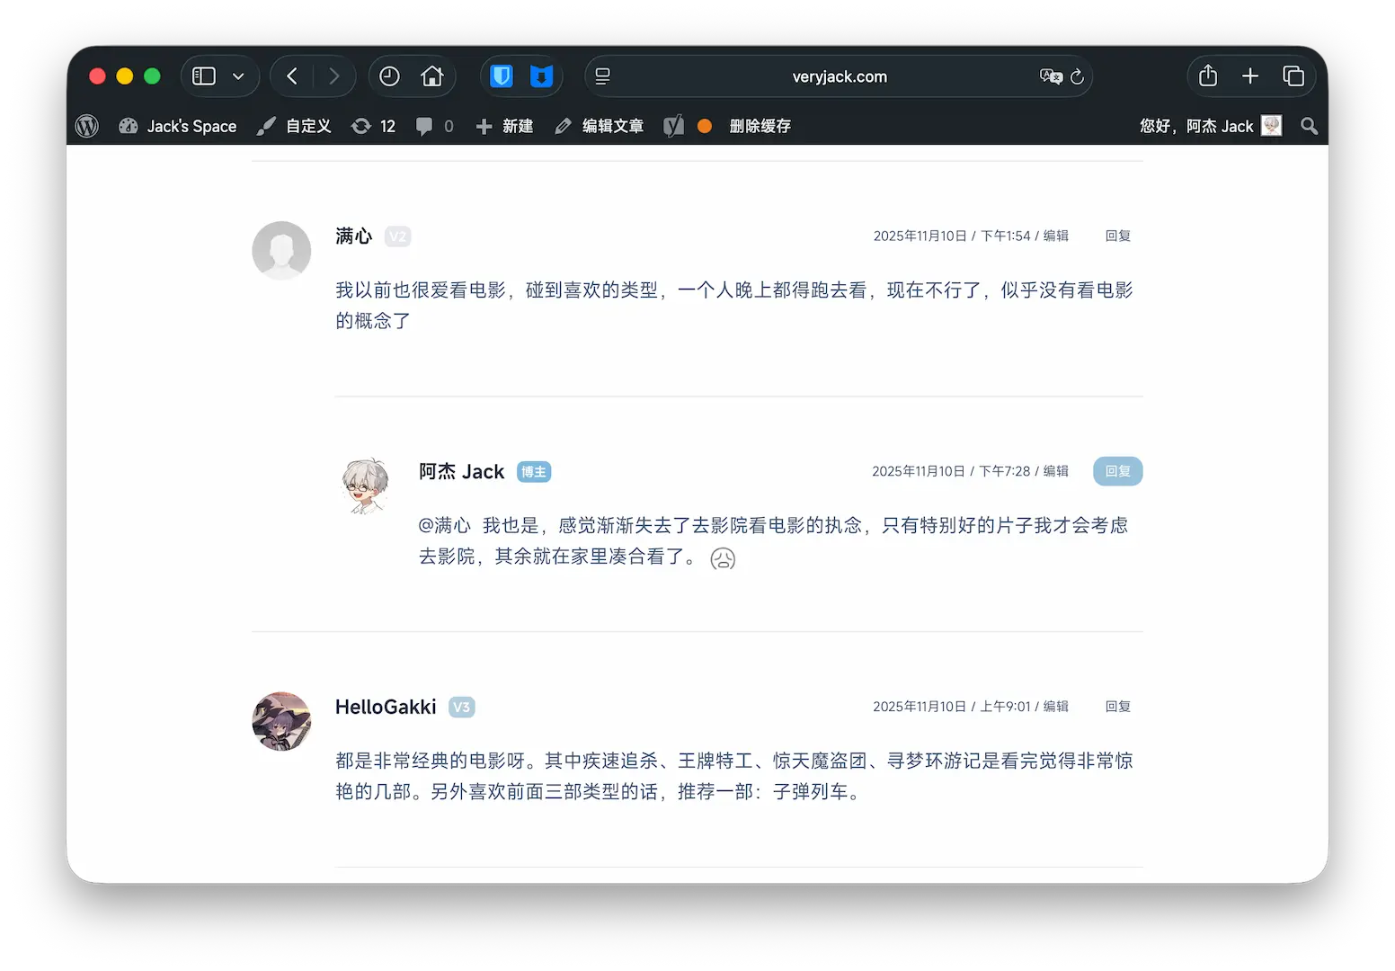This screenshot has height=971, width=1395.
Task: Click the share icon in Safari toolbar
Action: pyautogui.click(x=1208, y=76)
